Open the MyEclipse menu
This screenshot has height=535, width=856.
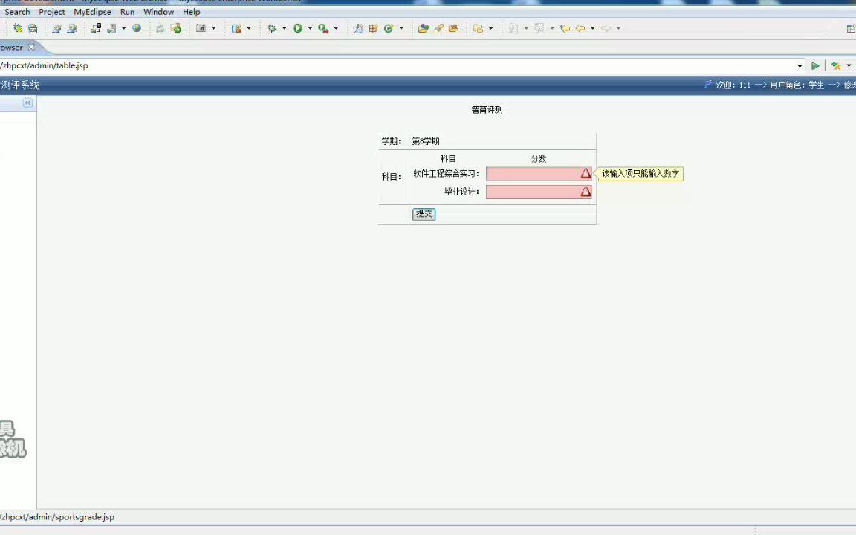coord(92,12)
